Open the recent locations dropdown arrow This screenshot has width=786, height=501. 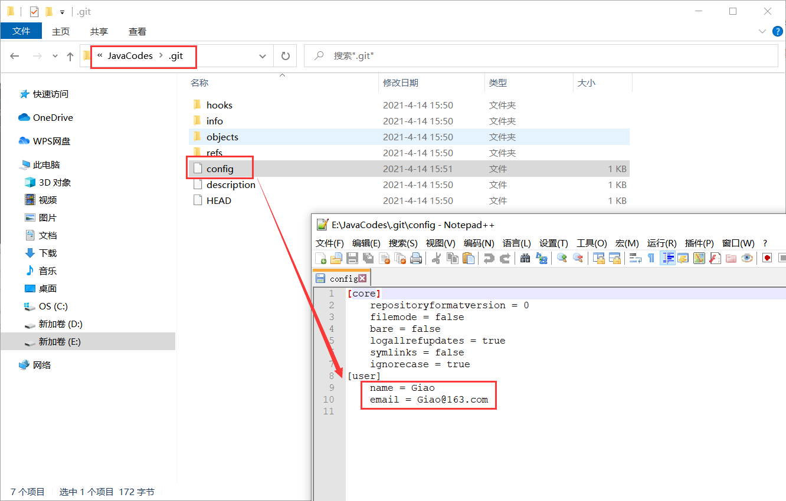tap(55, 56)
